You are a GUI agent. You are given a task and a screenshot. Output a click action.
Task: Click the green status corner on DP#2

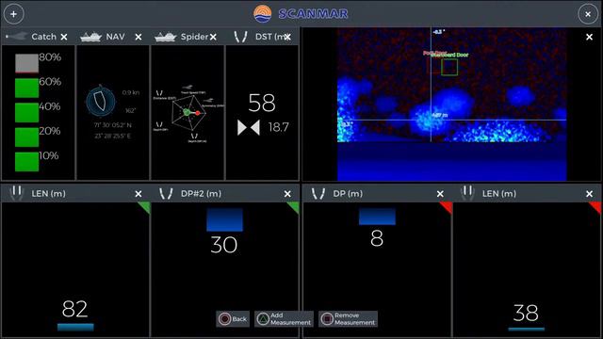pyautogui.click(x=294, y=208)
